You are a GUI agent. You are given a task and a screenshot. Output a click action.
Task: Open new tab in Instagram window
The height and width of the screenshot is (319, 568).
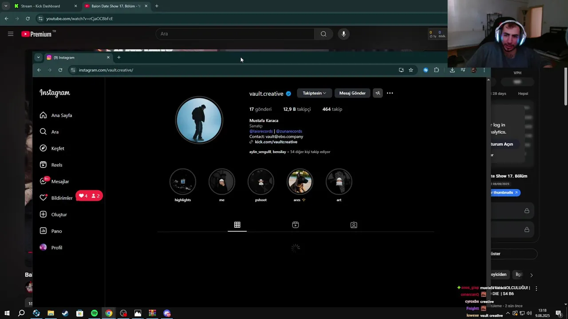click(x=119, y=57)
